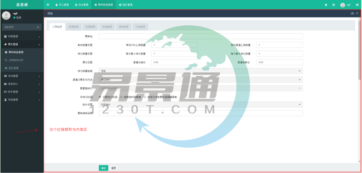The height and width of the screenshot is (173, 362).
Task: Close the 添加 dialog with the X
Action: (357, 14)
